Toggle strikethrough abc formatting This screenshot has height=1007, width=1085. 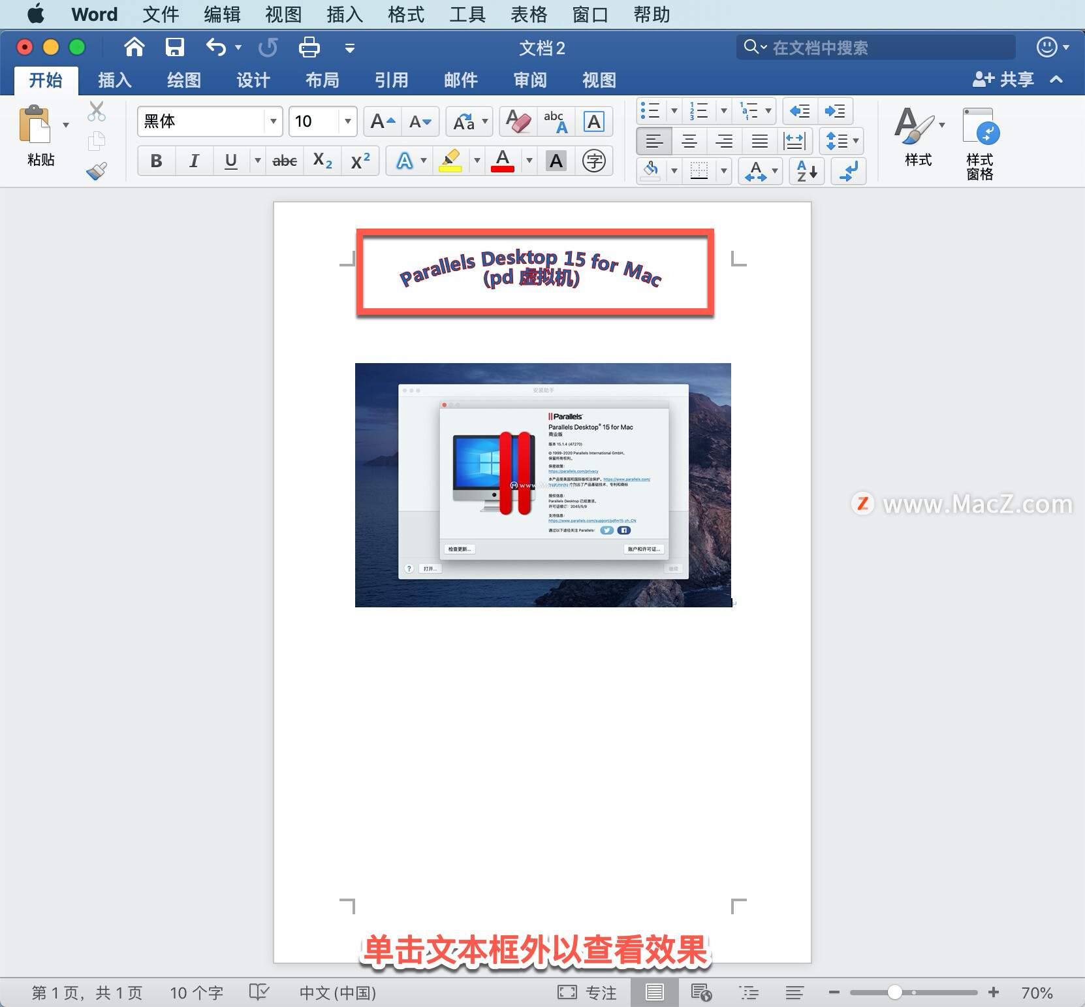pos(285,161)
